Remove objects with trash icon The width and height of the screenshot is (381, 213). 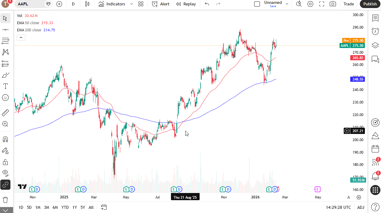[5, 200]
